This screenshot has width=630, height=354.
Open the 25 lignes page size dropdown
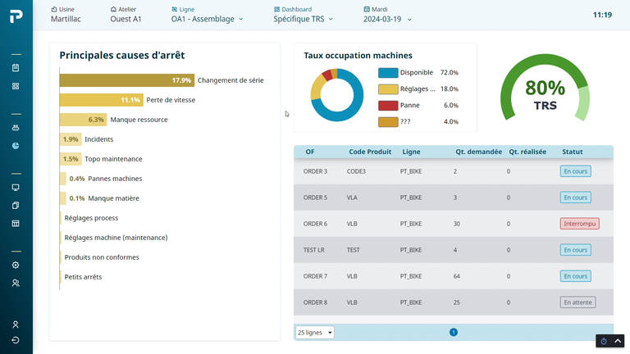315,333
